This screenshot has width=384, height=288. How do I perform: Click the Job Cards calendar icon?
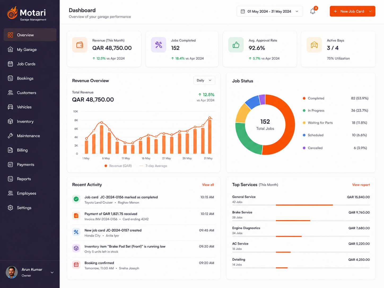10,64
